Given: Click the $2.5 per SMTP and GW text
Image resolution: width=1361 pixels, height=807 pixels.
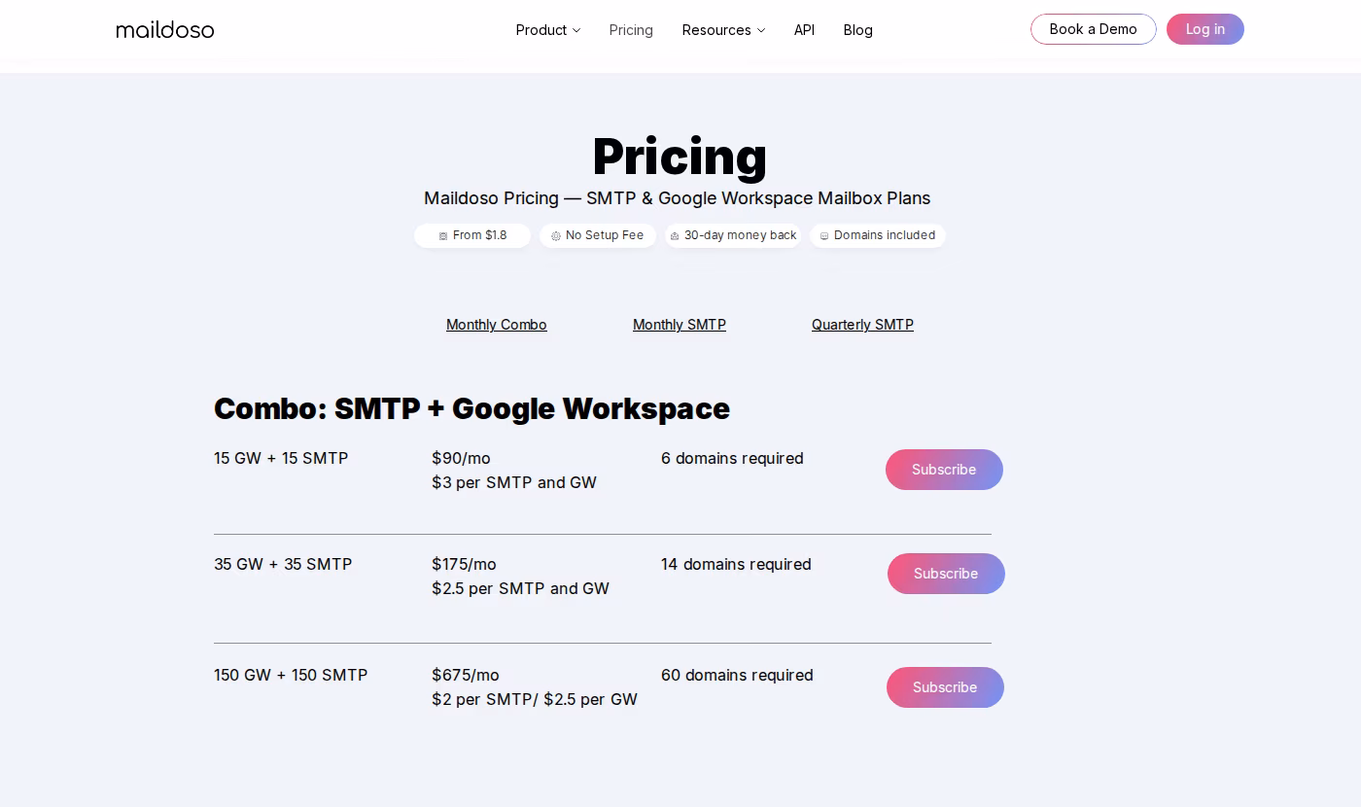Looking at the screenshot, I should pyautogui.click(x=520, y=588).
